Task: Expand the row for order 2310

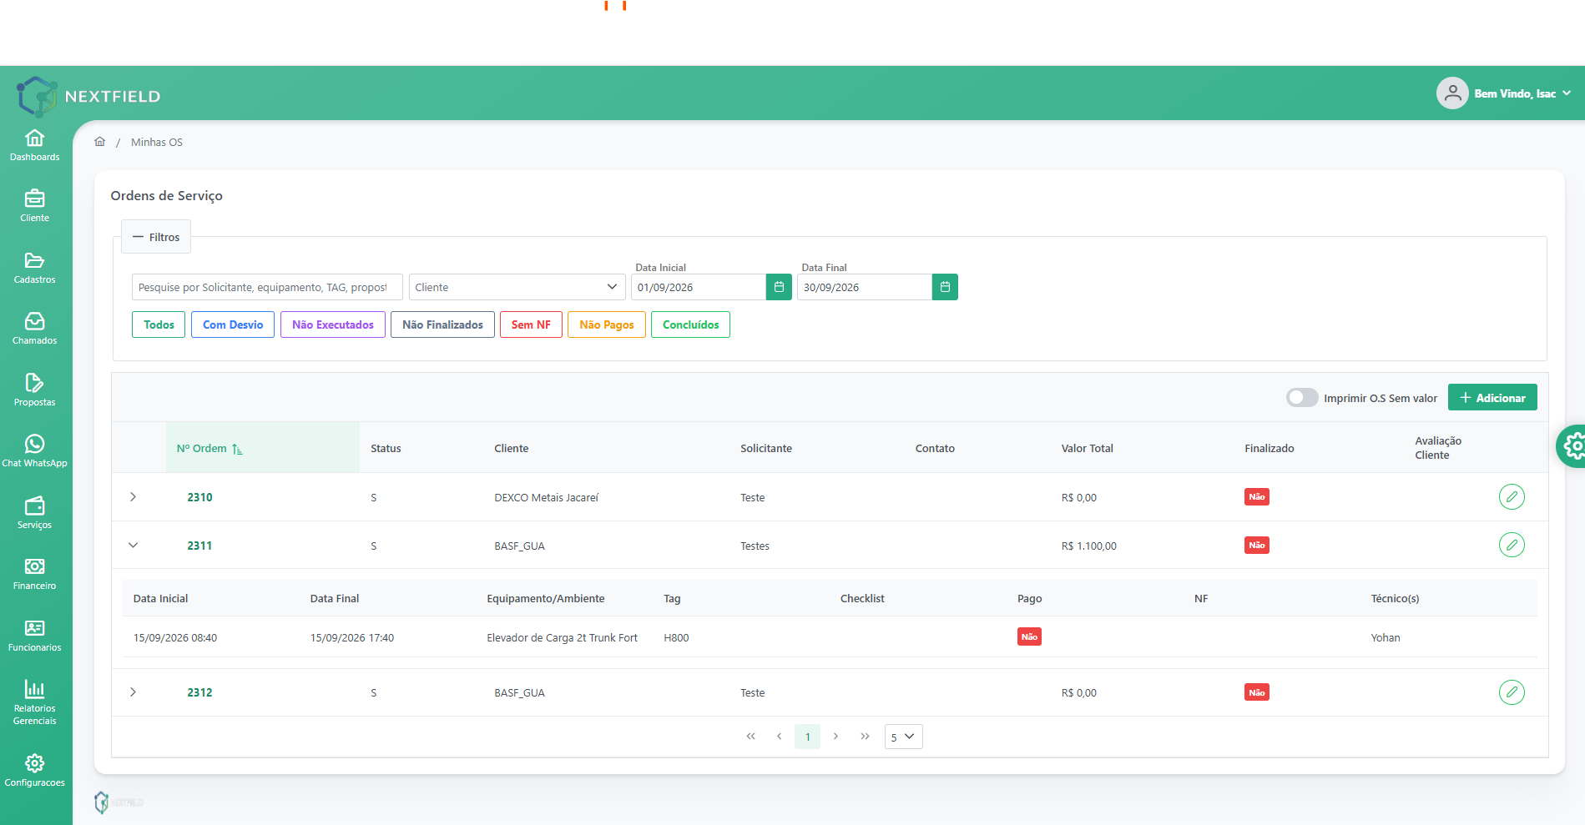Action: pyautogui.click(x=133, y=497)
